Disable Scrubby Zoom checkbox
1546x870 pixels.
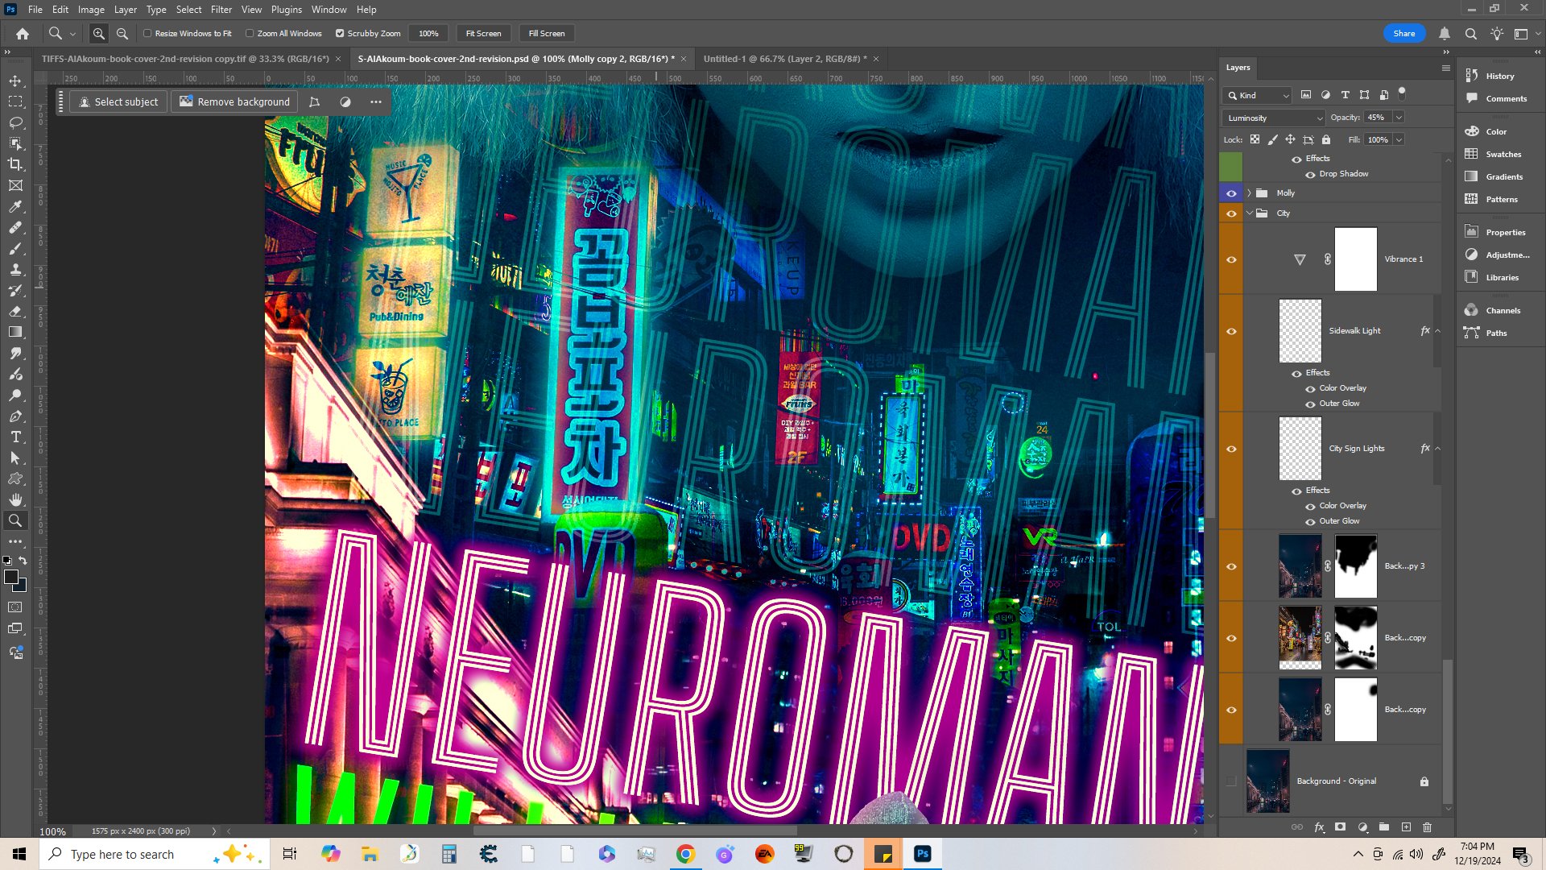point(340,34)
